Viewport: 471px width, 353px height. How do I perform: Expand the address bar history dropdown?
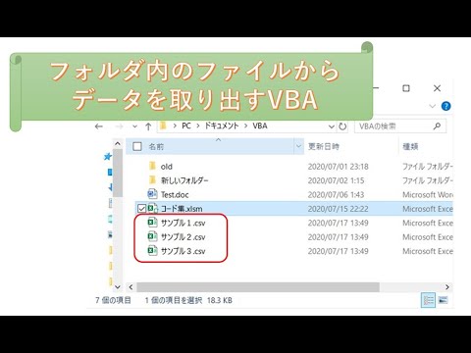(332, 126)
